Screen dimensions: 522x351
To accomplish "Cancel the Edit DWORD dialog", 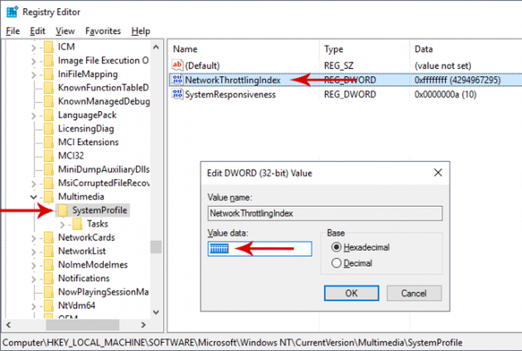I will click(x=414, y=293).
